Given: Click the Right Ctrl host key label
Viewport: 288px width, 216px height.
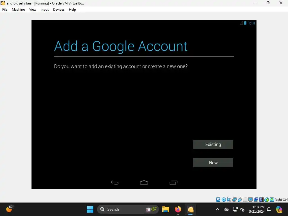Looking at the screenshot, I should point(281,200).
